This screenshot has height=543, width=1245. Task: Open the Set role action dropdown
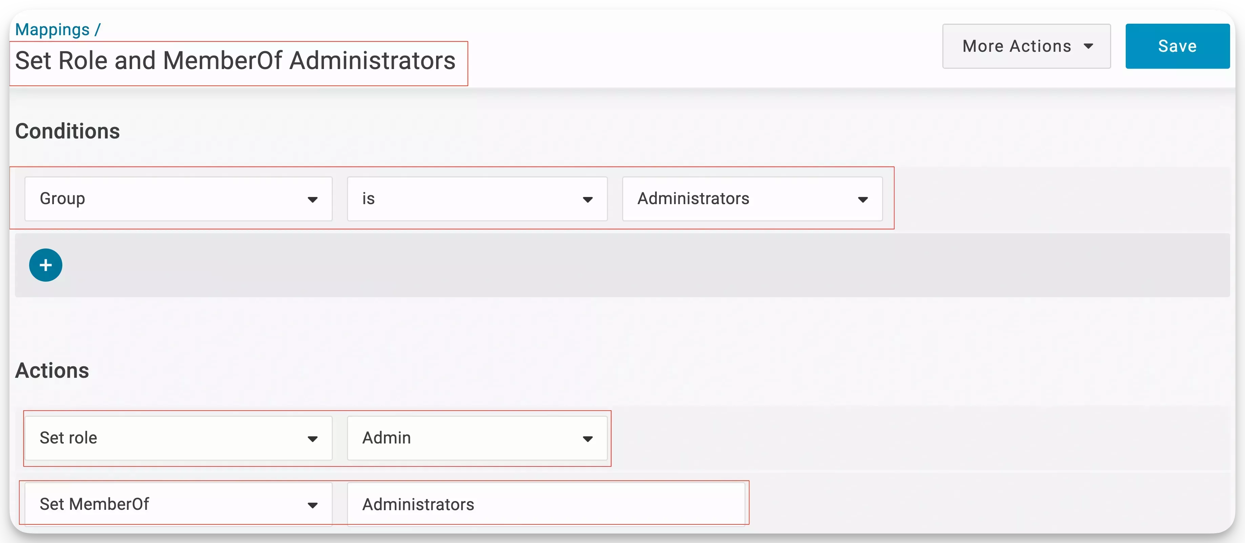click(x=178, y=438)
